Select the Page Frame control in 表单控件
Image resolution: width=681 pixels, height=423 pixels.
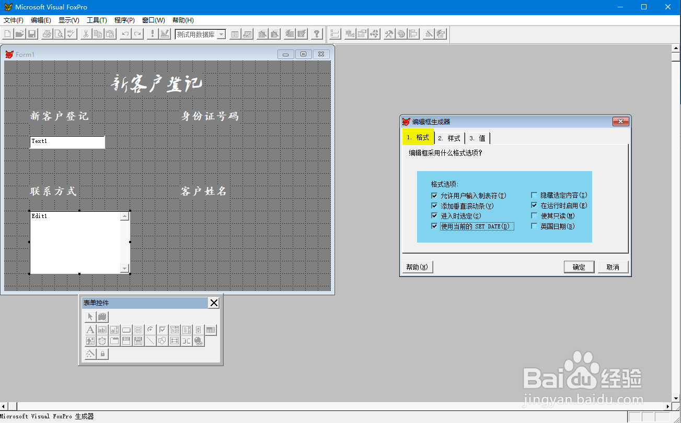click(x=114, y=341)
